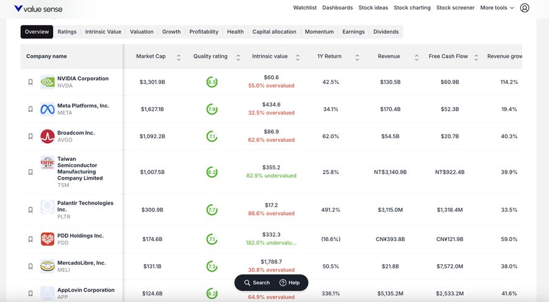Open the user account profile icon
Viewport: 549px width, 302px height.
point(524,8)
